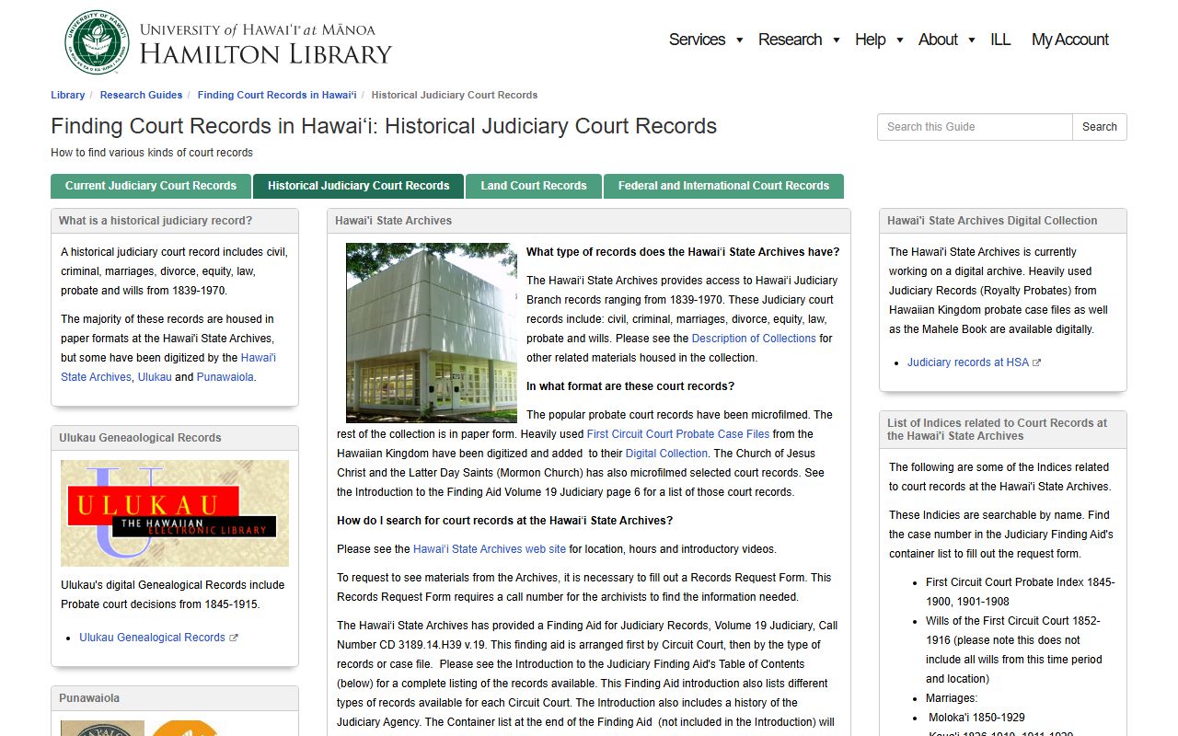Click the 'Moloka'i 1850-1929' list item
Image resolution: width=1178 pixels, height=736 pixels.
(976, 718)
